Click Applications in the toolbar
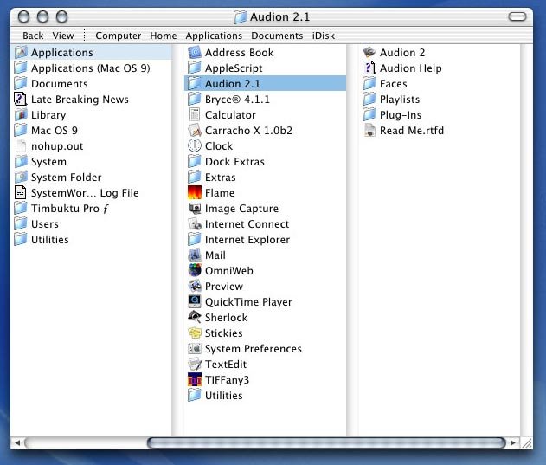546x465 pixels. [x=214, y=36]
